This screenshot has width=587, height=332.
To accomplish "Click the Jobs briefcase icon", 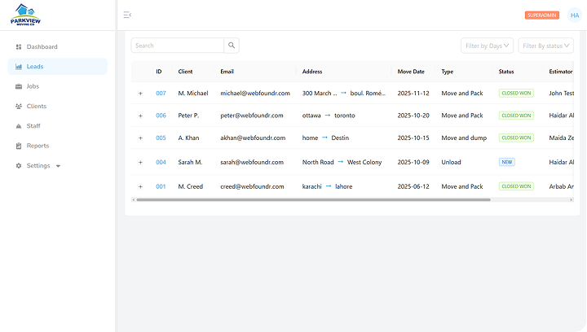I will 19,86.
